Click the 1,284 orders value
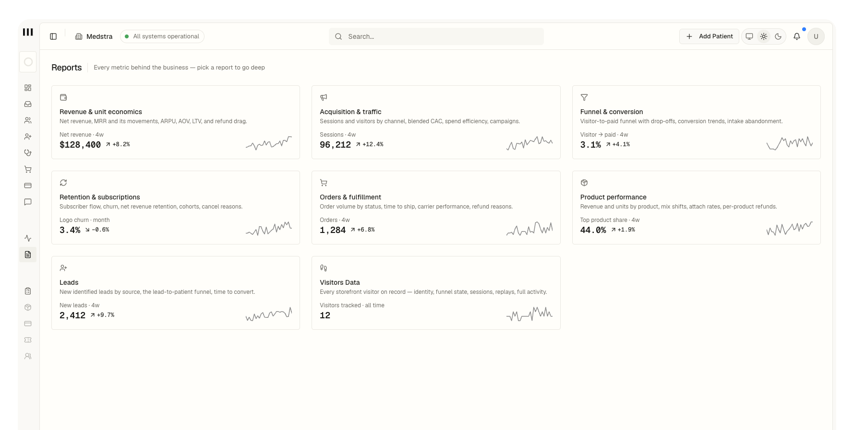Image resolution: width=854 pixels, height=430 pixels. [333, 230]
